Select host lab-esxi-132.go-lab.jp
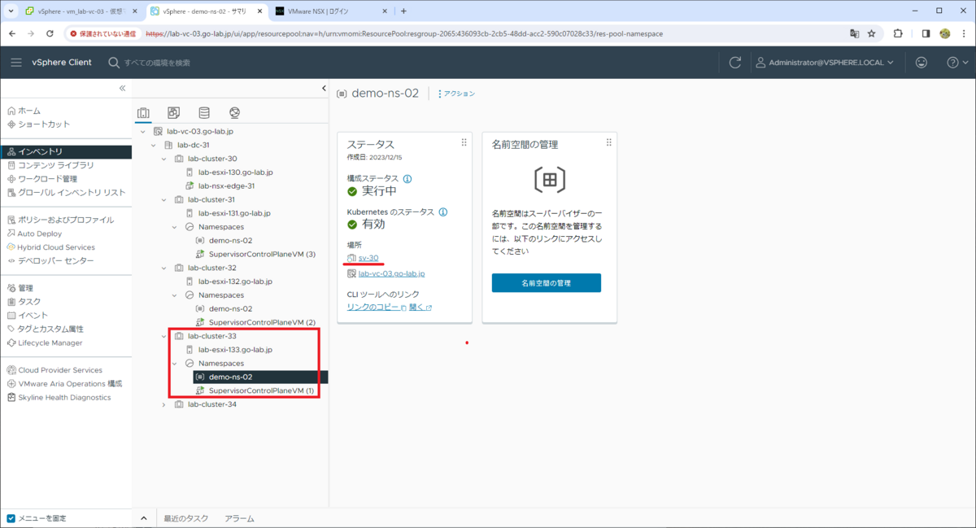 [235, 281]
